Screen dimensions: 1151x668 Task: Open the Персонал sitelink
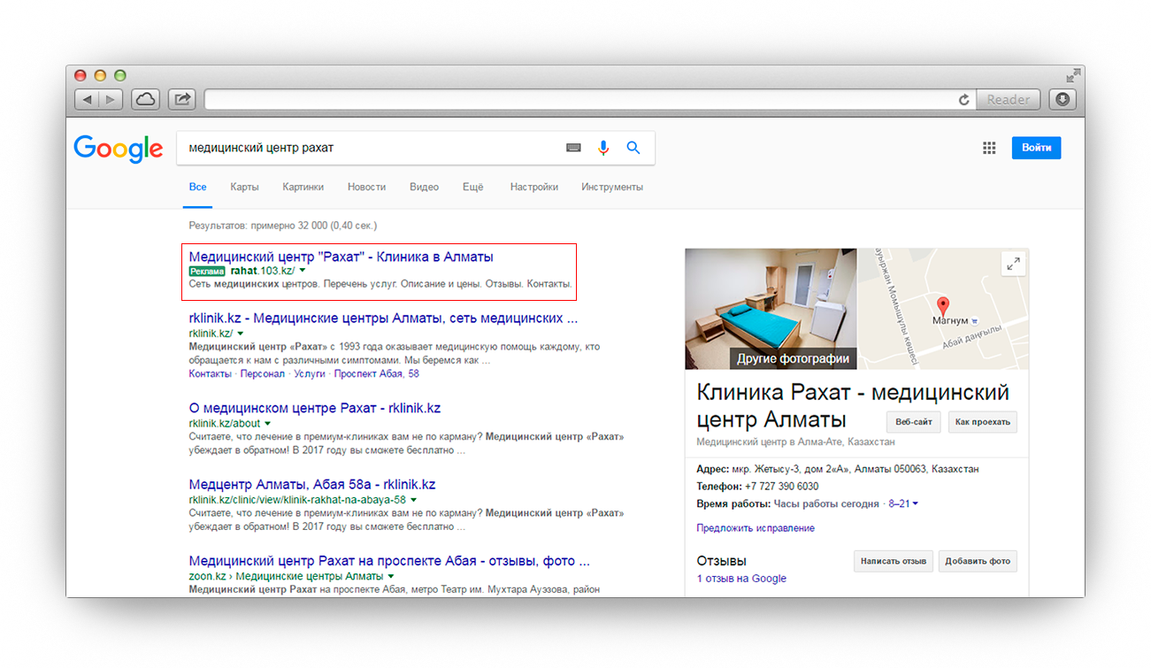pyautogui.click(x=263, y=374)
